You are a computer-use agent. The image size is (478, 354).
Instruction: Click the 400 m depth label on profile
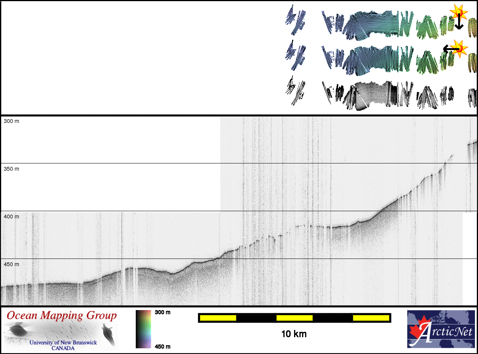click(x=11, y=217)
